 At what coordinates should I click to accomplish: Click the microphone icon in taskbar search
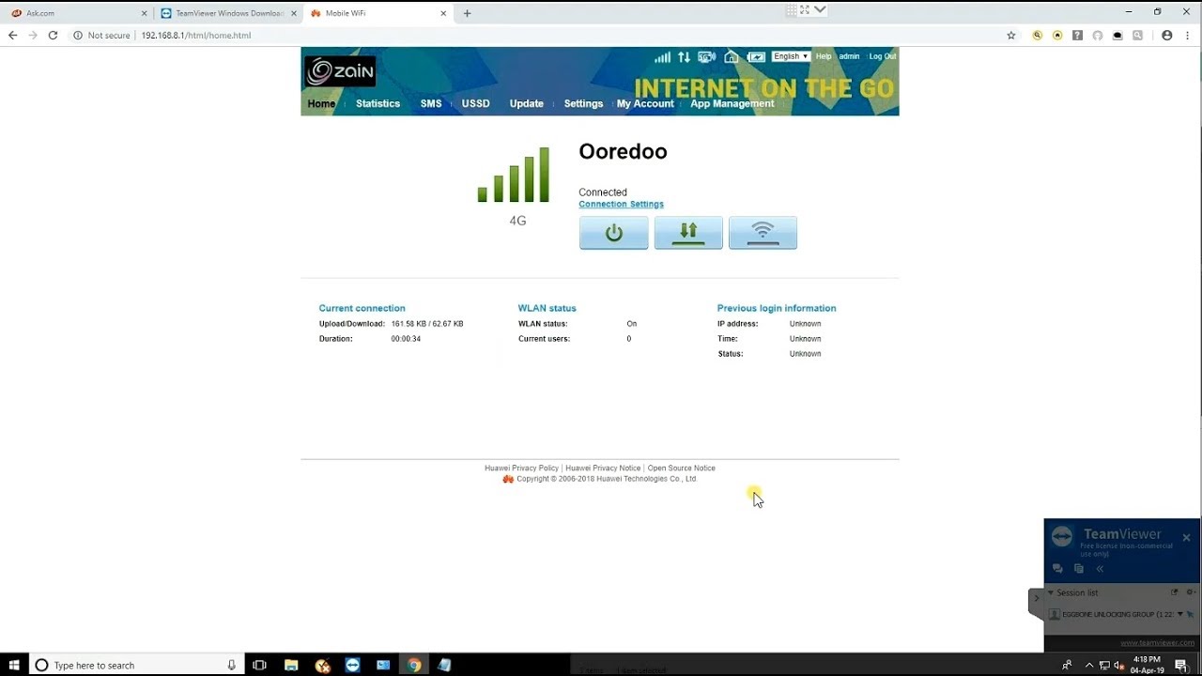(232, 665)
